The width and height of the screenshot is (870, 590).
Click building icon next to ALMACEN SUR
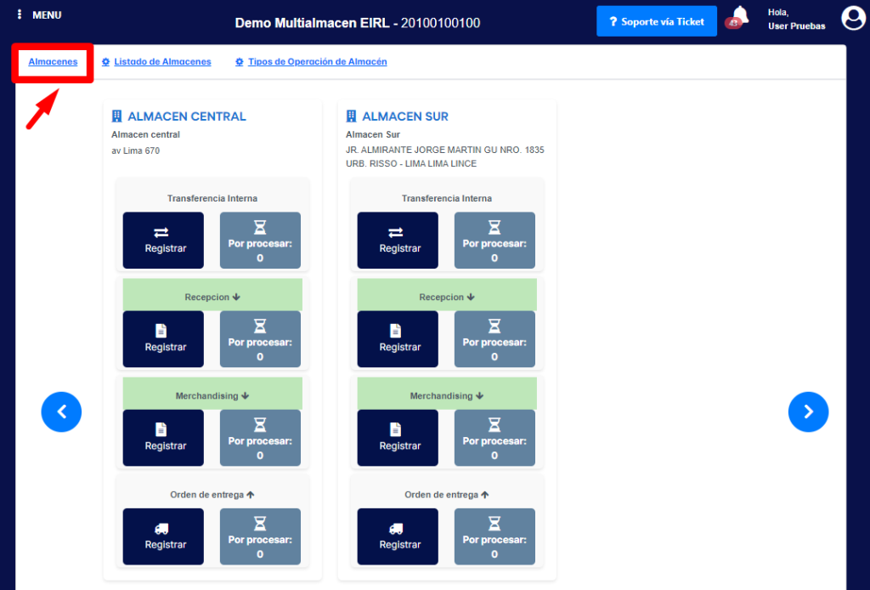[x=351, y=116]
